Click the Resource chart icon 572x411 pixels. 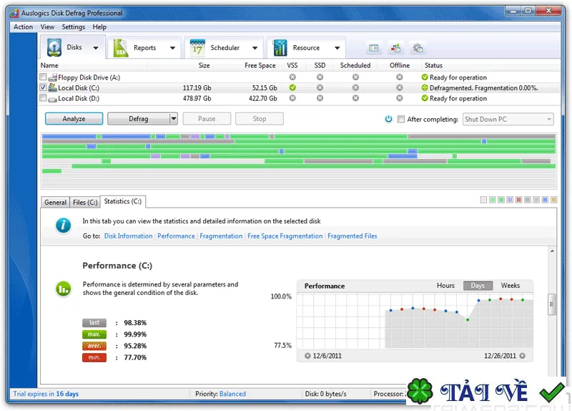click(x=280, y=48)
